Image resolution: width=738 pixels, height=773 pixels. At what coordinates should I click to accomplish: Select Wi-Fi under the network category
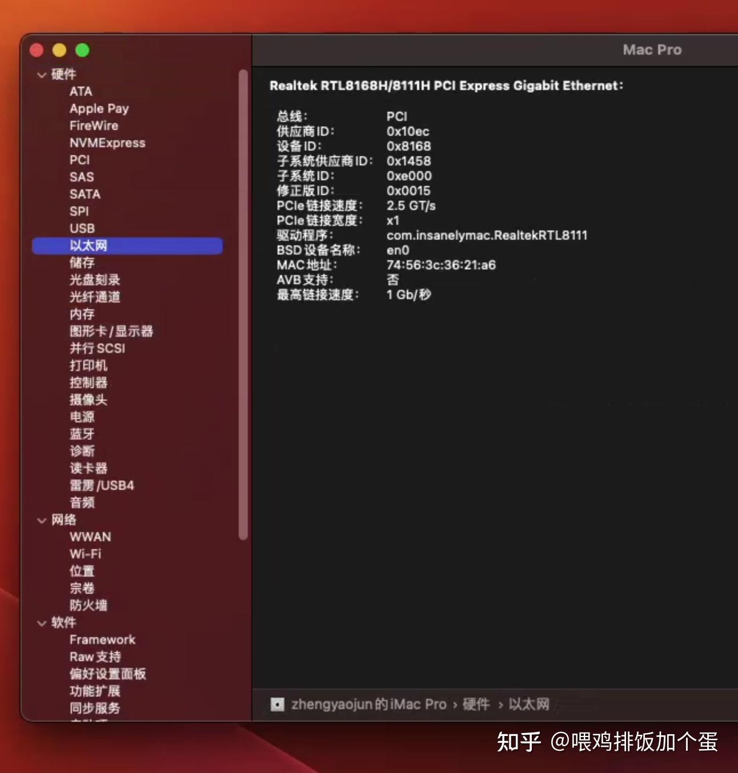(85, 553)
